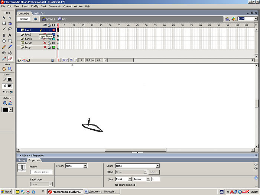
Task: Toggle visibility of body layer
Action: point(45,47)
